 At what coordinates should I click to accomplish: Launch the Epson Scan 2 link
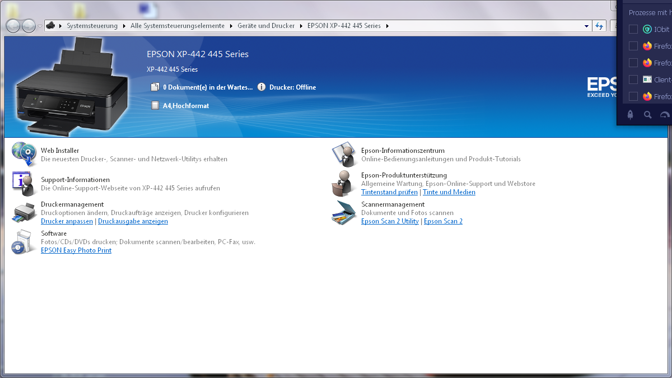443,221
